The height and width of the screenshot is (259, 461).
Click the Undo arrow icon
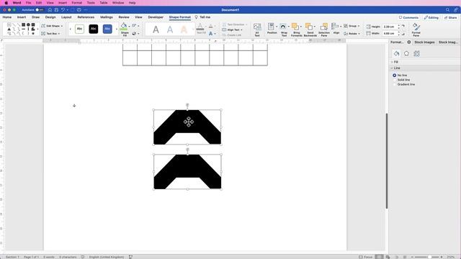click(x=63, y=9)
